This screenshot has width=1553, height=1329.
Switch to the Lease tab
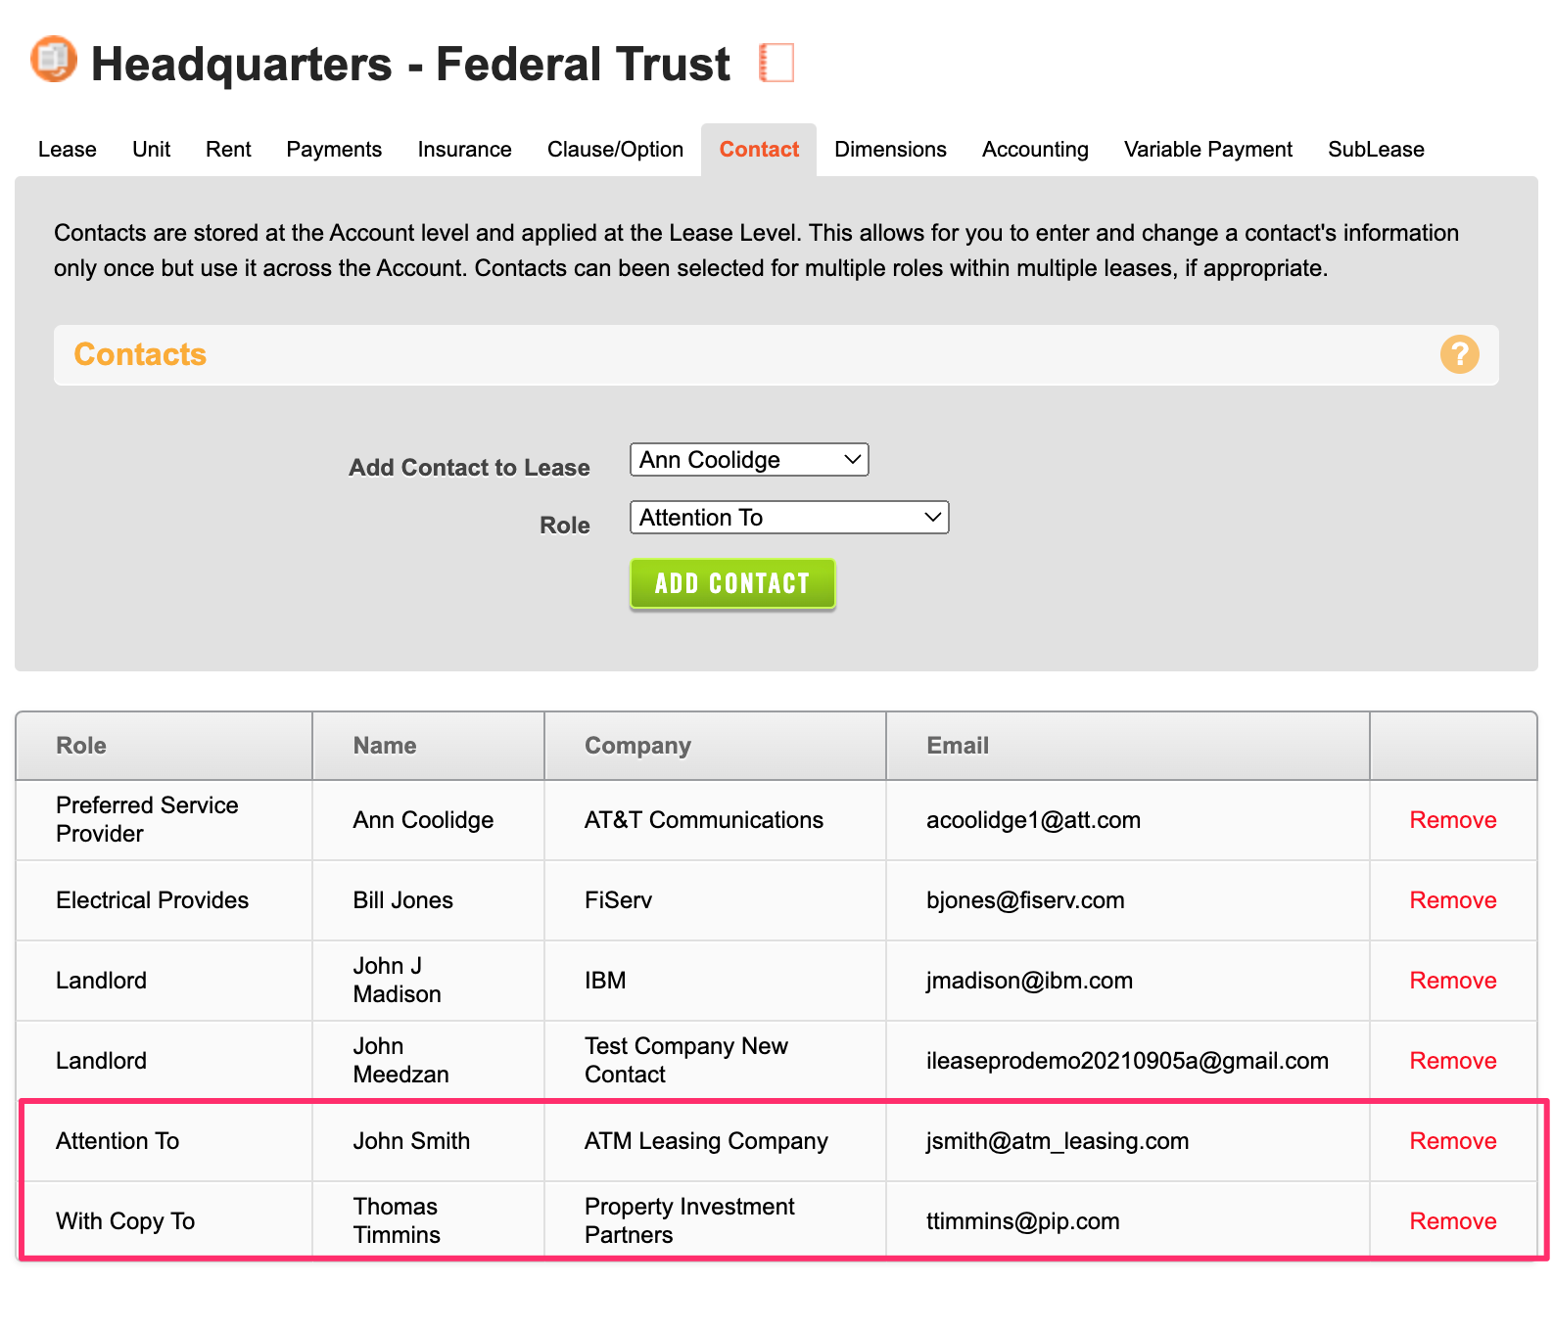pos(68,150)
